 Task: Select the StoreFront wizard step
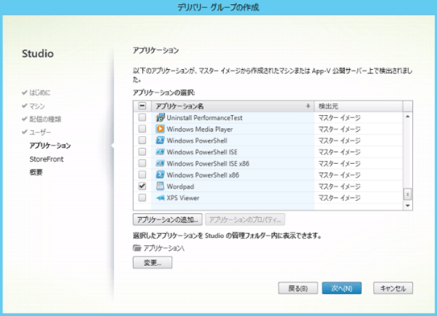click(x=47, y=159)
